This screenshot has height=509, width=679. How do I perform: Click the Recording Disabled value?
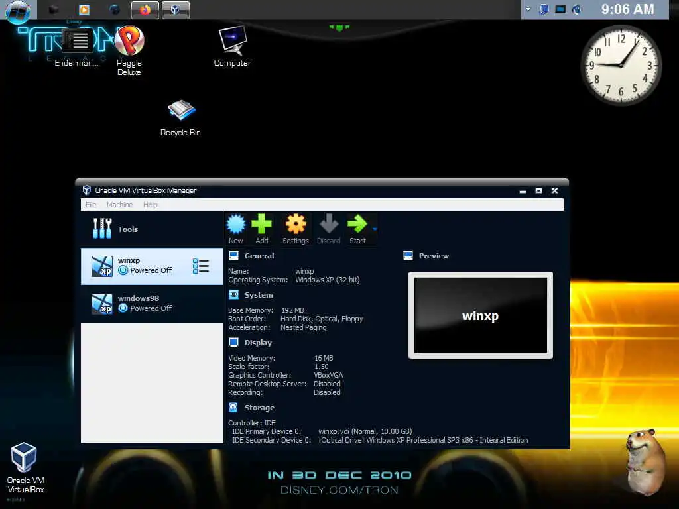point(327,392)
